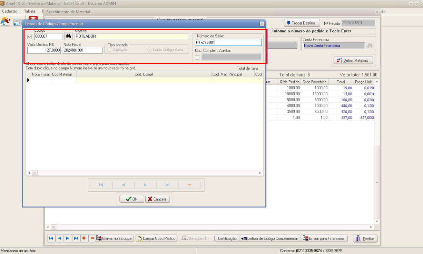Open the Cadastro menu
The height and width of the screenshot is (254, 423).
click(x=10, y=11)
